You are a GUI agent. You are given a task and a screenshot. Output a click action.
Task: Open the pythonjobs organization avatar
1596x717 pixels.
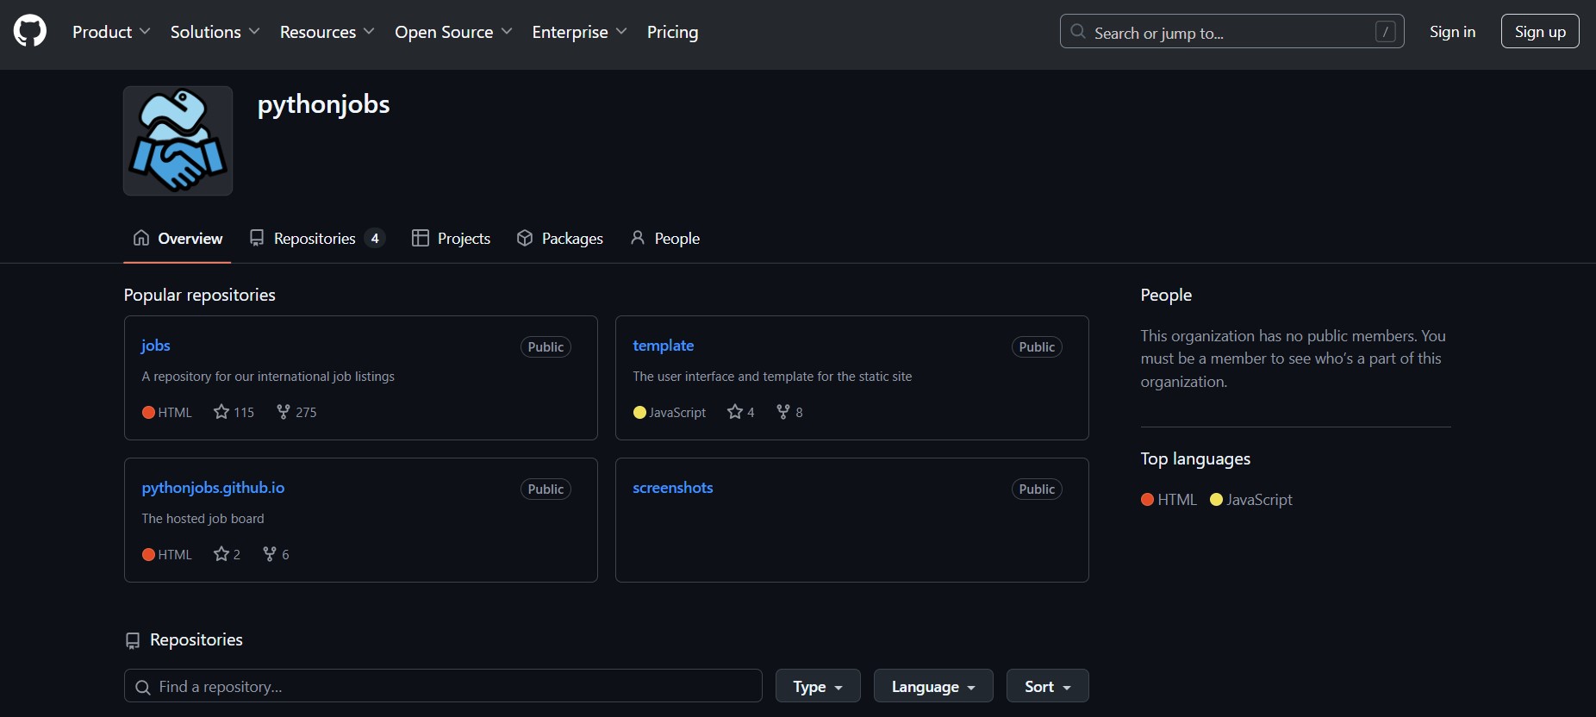[178, 140]
